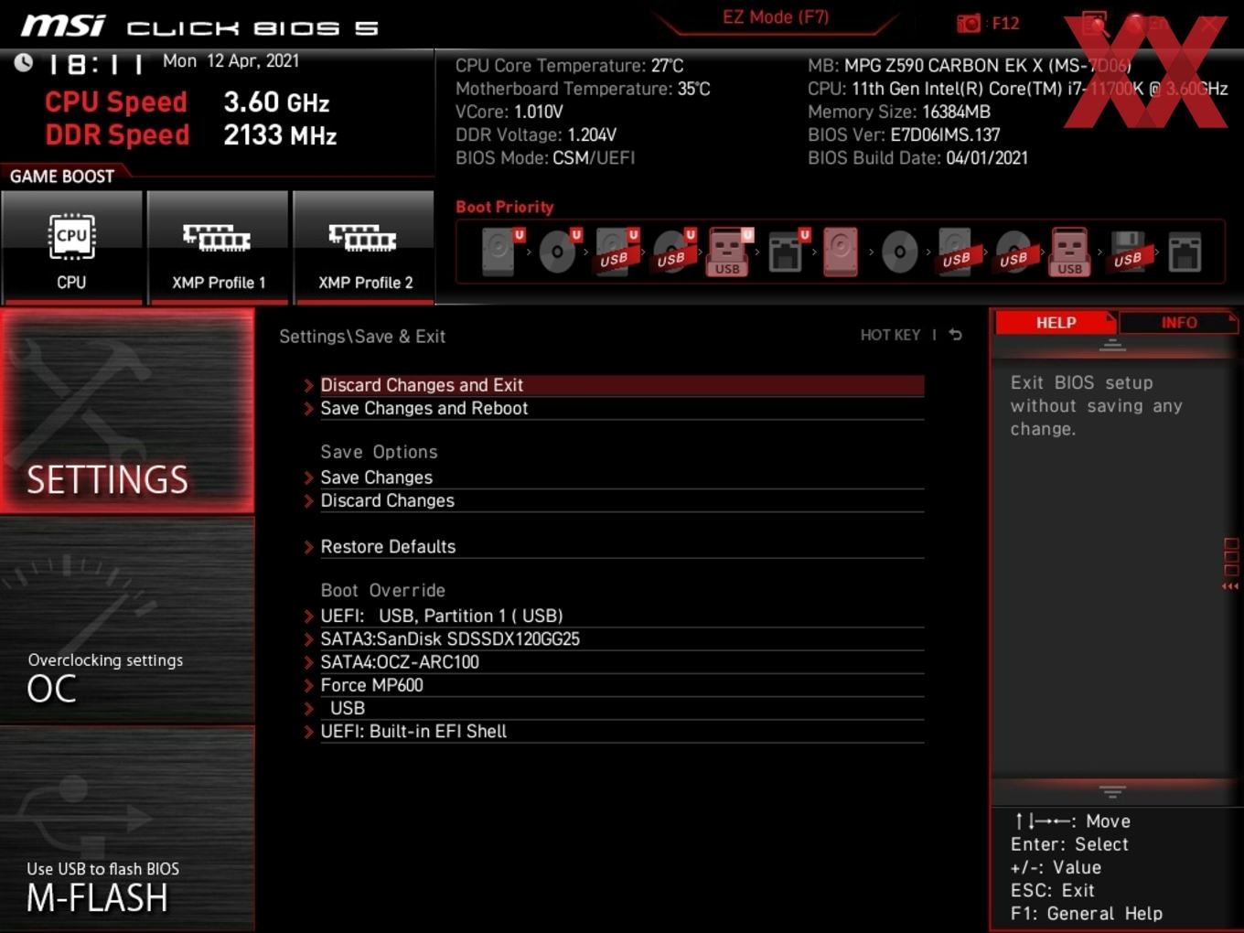Select the legacy USB optical disc icon without badge
This screenshot has width=1244, height=933.
tap(1013, 252)
